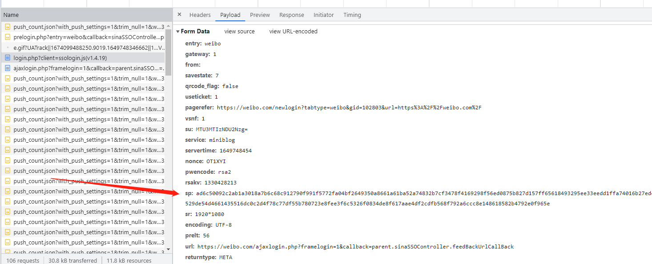The image size is (652, 264).
Task: Click the pwencode: rsa2 form field
Action: (208, 172)
